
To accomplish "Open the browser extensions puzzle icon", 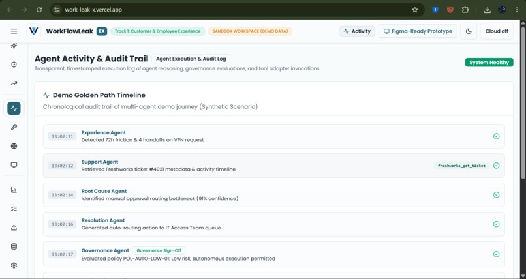I will point(465,10).
